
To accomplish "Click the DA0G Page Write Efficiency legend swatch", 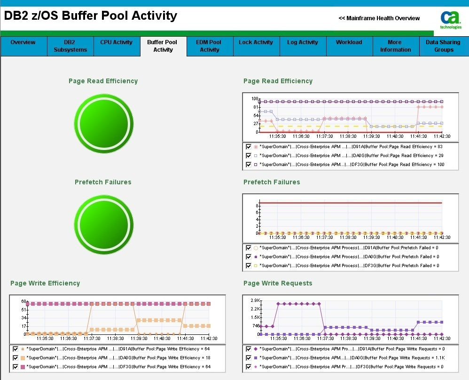I will point(23,358).
